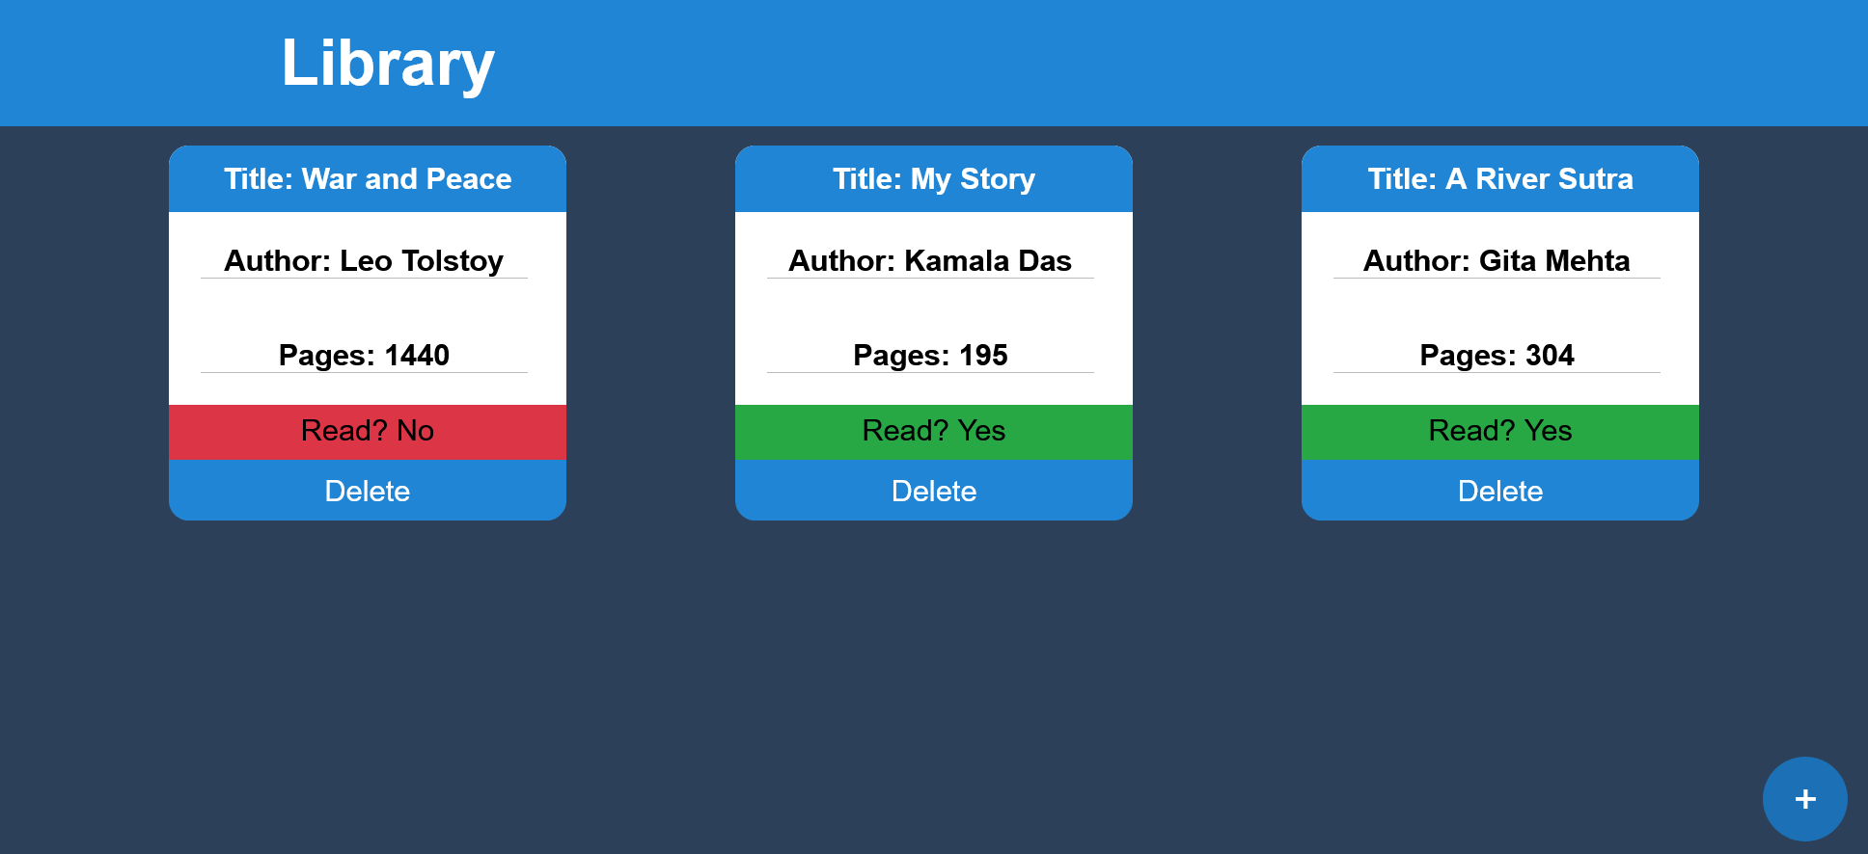Delete the War and Peace book
Viewport: 1868px width, 854px height.
(x=368, y=491)
